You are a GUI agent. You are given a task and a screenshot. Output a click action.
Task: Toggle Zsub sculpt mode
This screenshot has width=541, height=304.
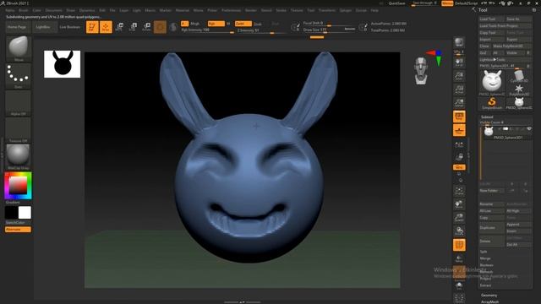pos(258,24)
